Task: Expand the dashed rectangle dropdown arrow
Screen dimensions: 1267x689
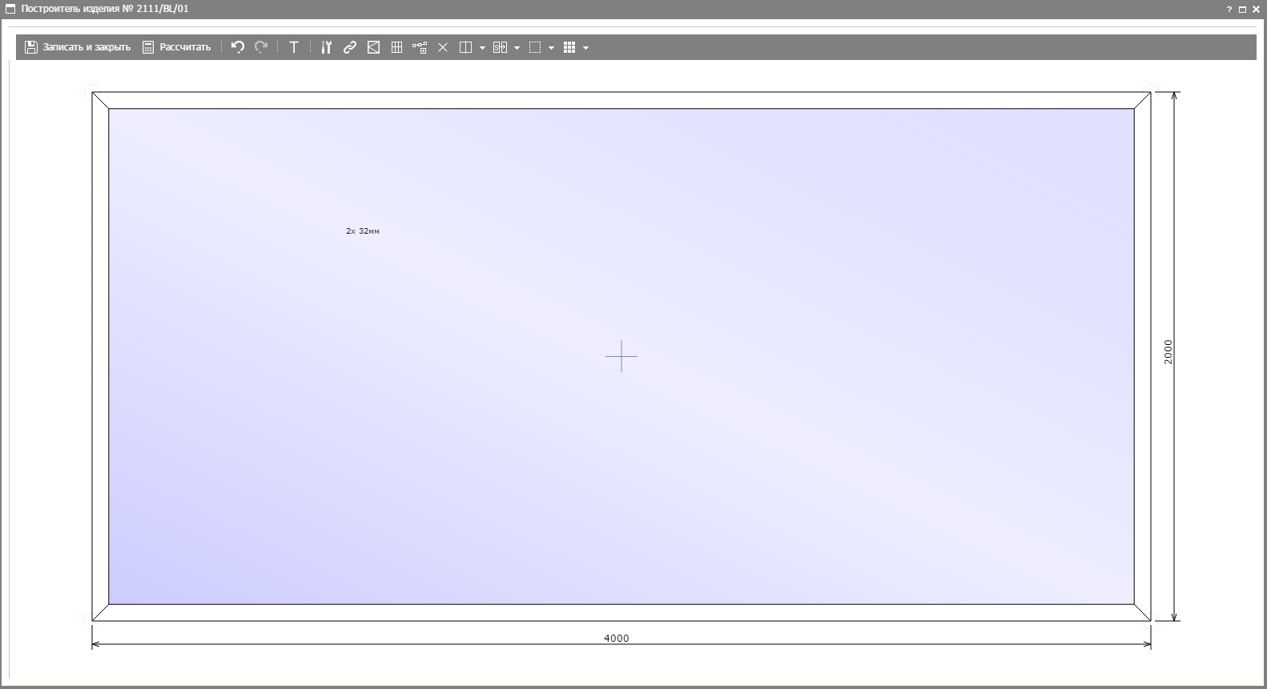Action: (551, 48)
